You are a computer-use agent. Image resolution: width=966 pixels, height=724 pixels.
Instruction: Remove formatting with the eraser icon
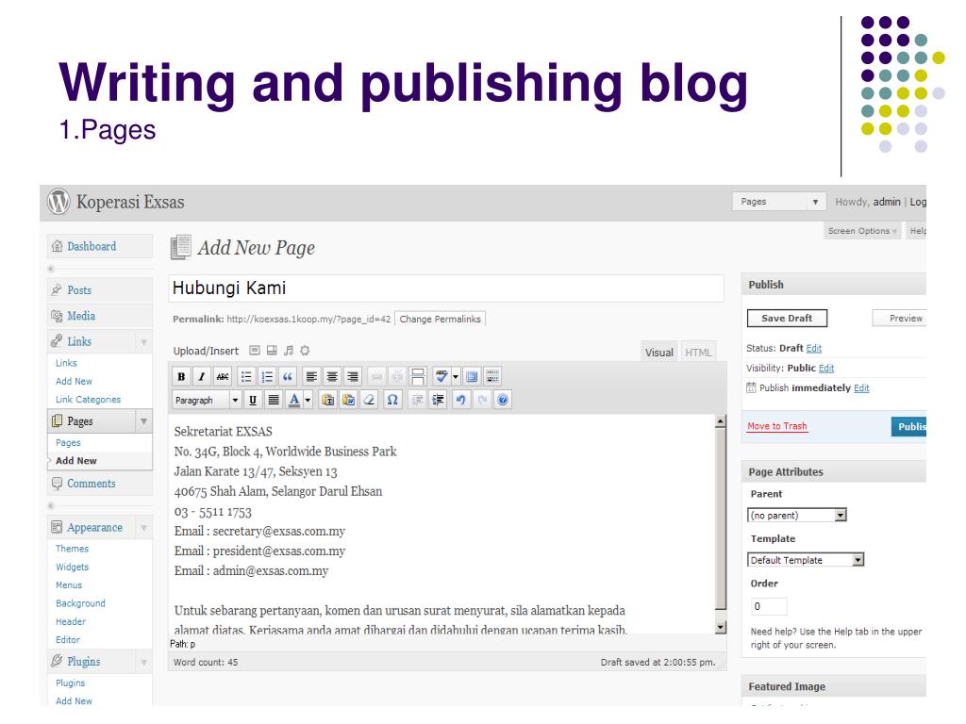[x=369, y=400]
